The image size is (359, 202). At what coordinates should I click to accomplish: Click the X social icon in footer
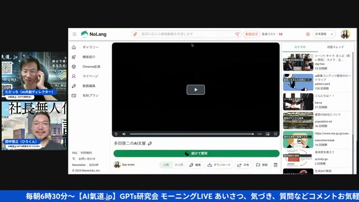[x=73, y=159]
